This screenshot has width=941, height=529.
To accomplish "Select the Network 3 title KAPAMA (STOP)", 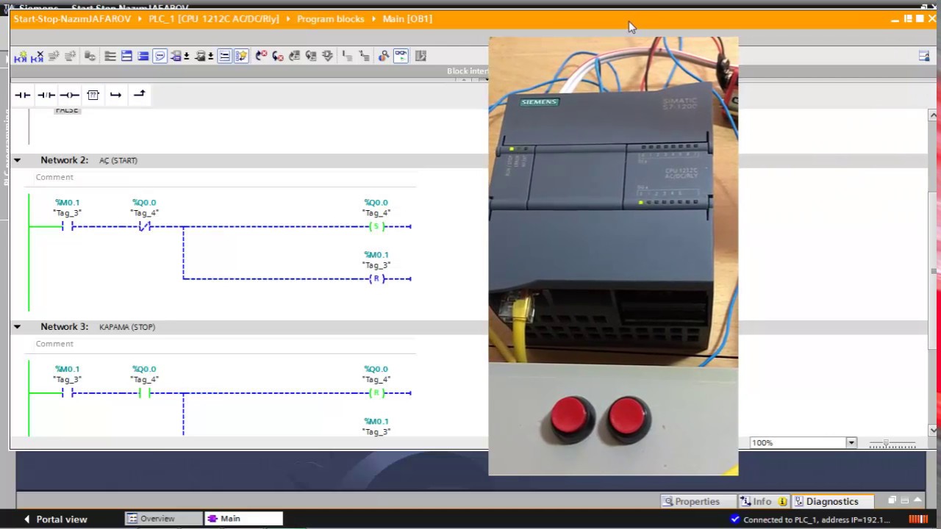I will [x=127, y=327].
